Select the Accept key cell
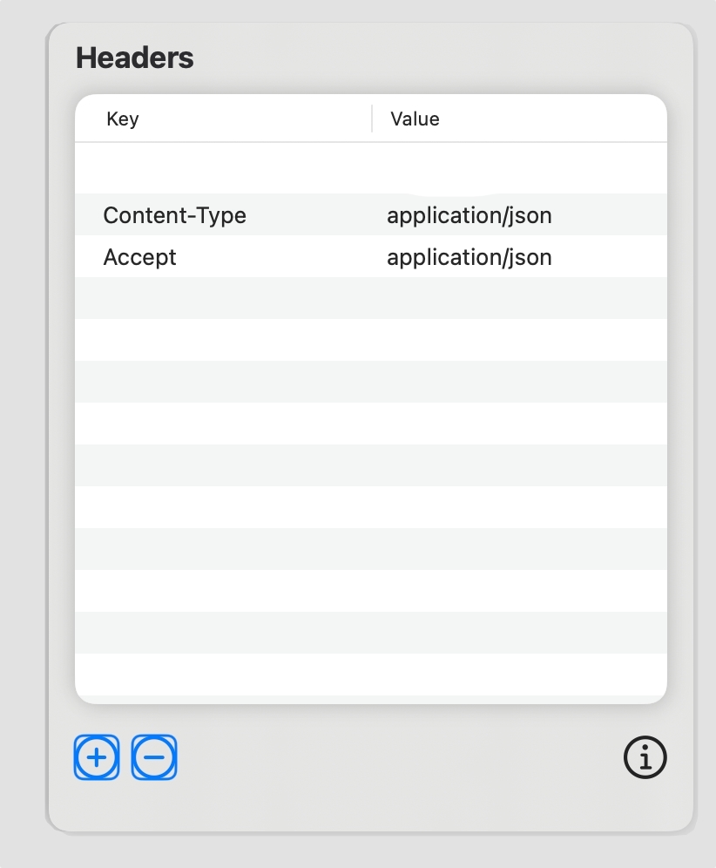The width and height of the screenshot is (716, 868). tap(139, 258)
